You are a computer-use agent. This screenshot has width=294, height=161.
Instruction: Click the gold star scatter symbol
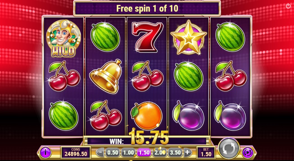tap(189, 37)
